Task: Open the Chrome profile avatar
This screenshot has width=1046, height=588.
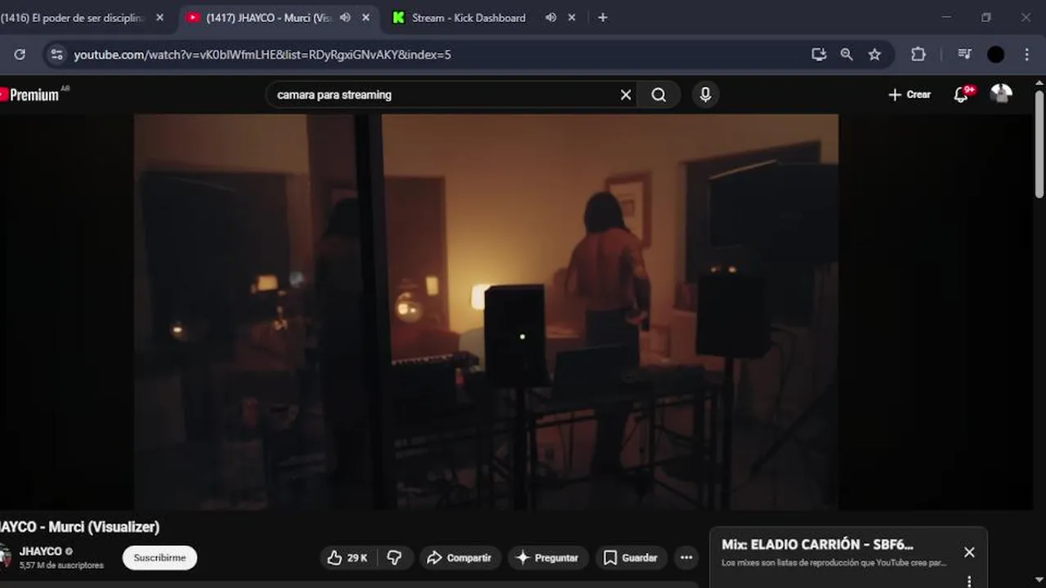Action: point(995,55)
